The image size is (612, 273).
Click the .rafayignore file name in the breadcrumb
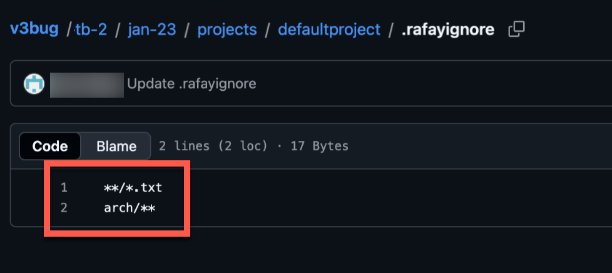pos(448,29)
